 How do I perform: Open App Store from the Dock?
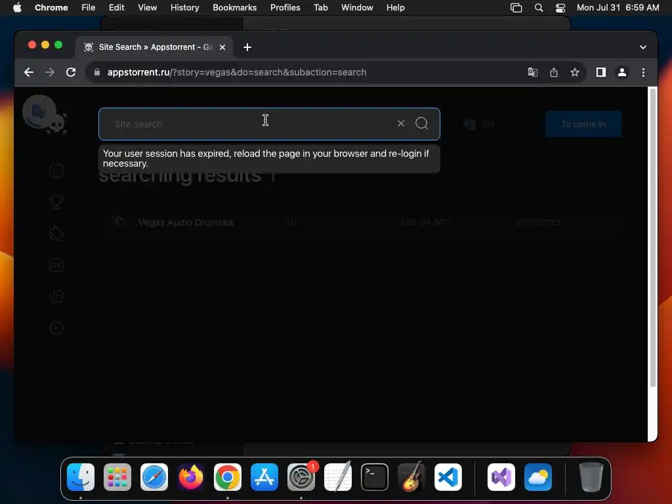264,477
